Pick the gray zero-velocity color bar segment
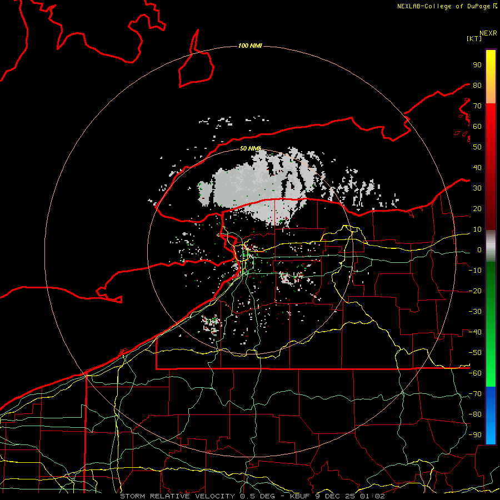 tap(491, 246)
